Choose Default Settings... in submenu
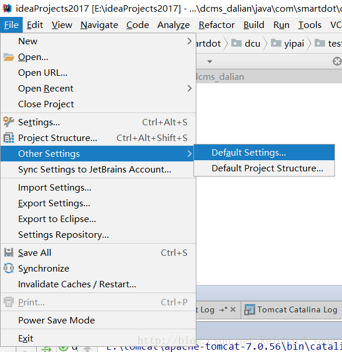Image resolution: width=342 pixels, height=352 pixels. pyautogui.click(x=264, y=153)
